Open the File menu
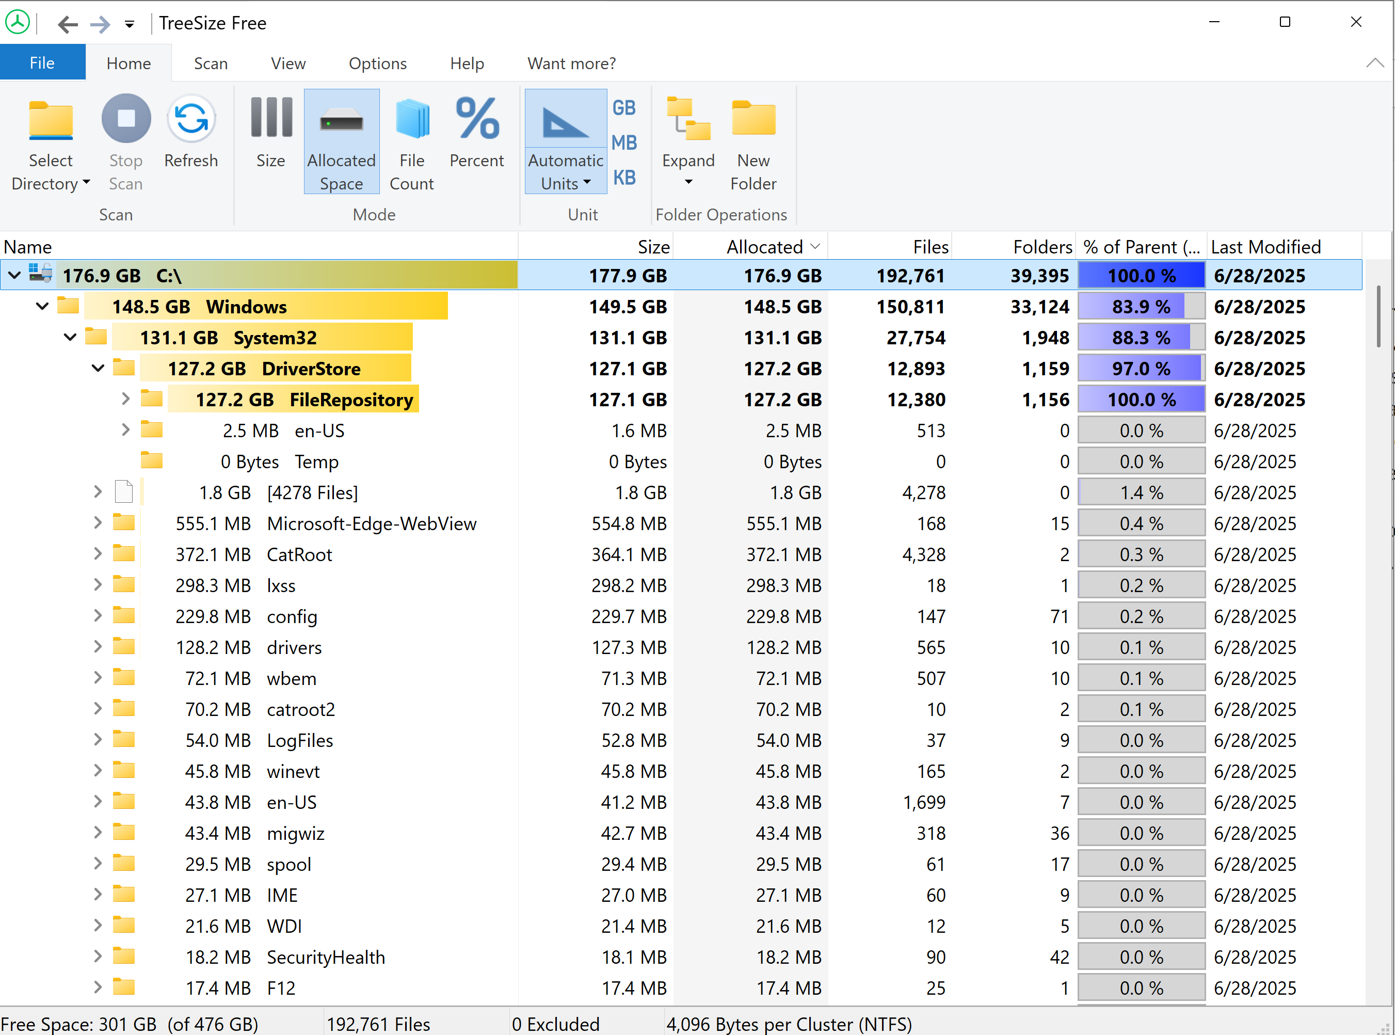The width and height of the screenshot is (1395, 1035). point(43,62)
